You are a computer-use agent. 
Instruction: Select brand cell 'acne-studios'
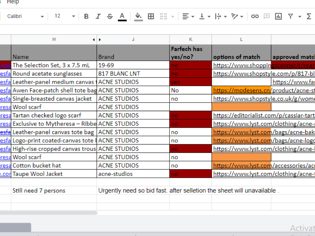tap(133, 174)
